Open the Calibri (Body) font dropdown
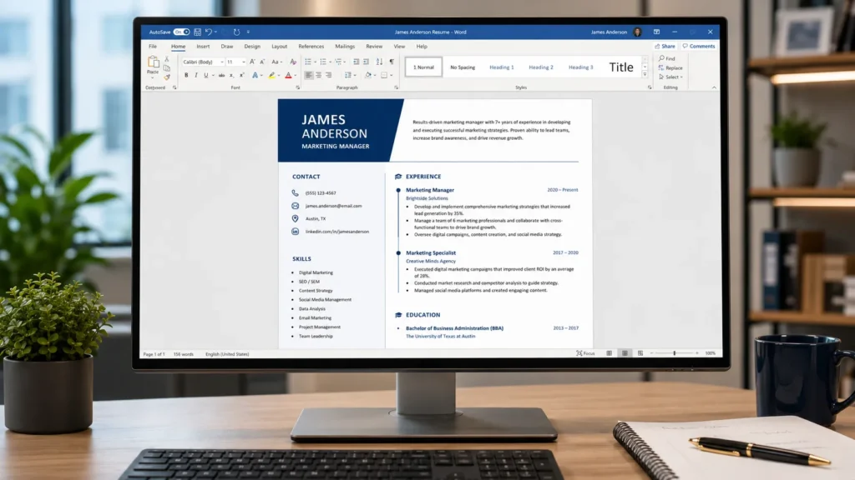This screenshot has height=480, width=855. point(203,62)
